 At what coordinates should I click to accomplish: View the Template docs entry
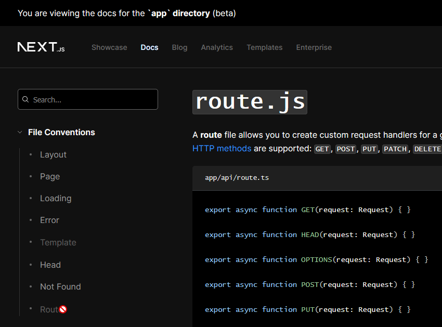pyautogui.click(x=58, y=242)
